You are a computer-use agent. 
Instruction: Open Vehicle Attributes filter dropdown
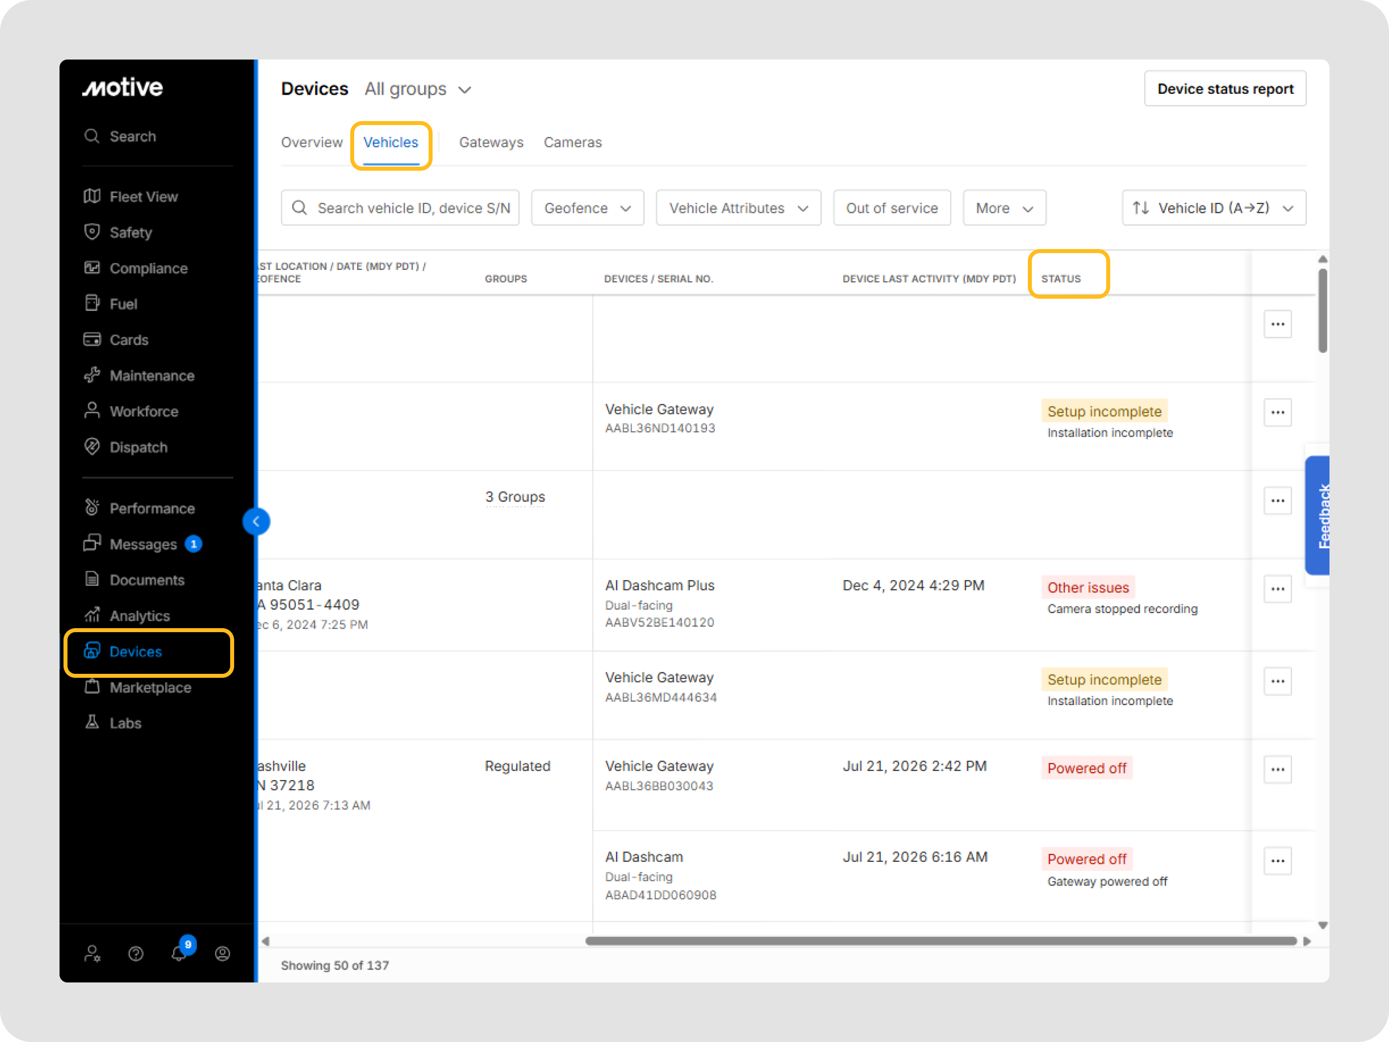click(x=738, y=208)
